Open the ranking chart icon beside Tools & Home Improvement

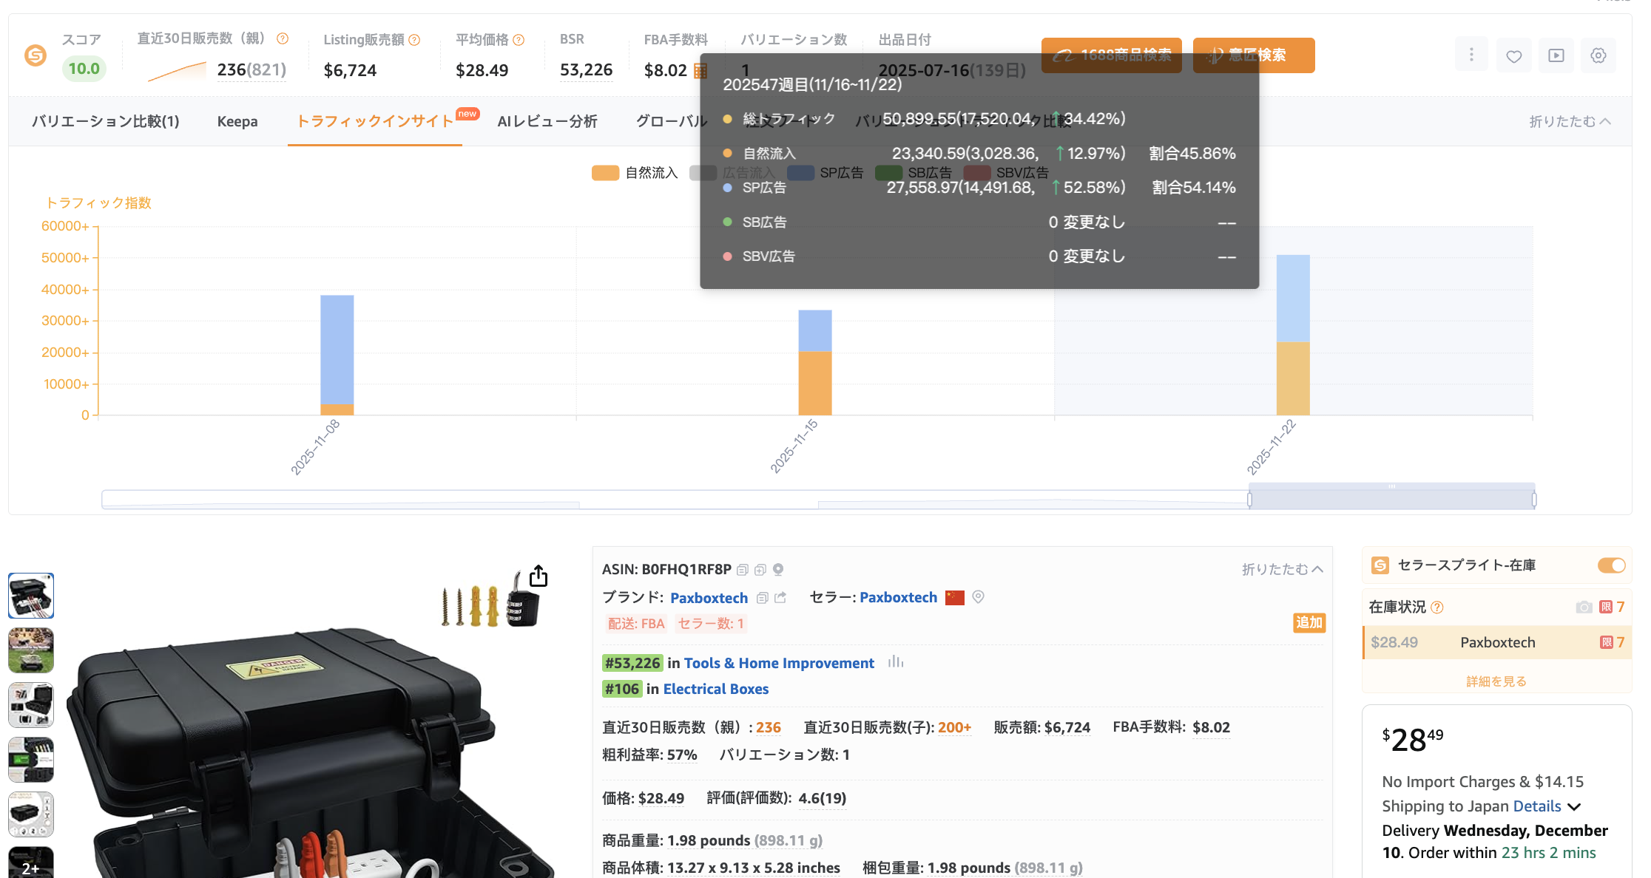tap(894, 663)
